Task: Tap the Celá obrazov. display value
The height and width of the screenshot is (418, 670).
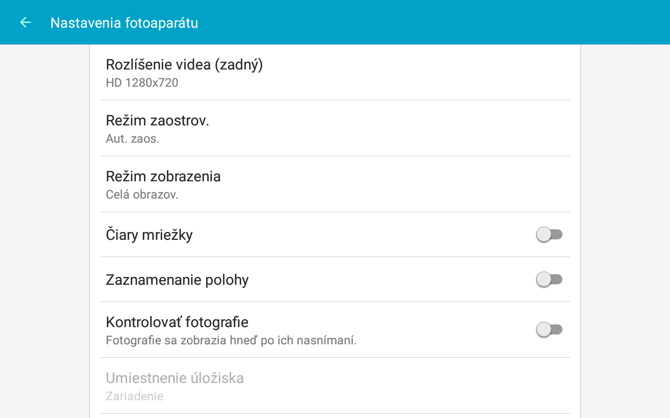Action: coord(142,194)
